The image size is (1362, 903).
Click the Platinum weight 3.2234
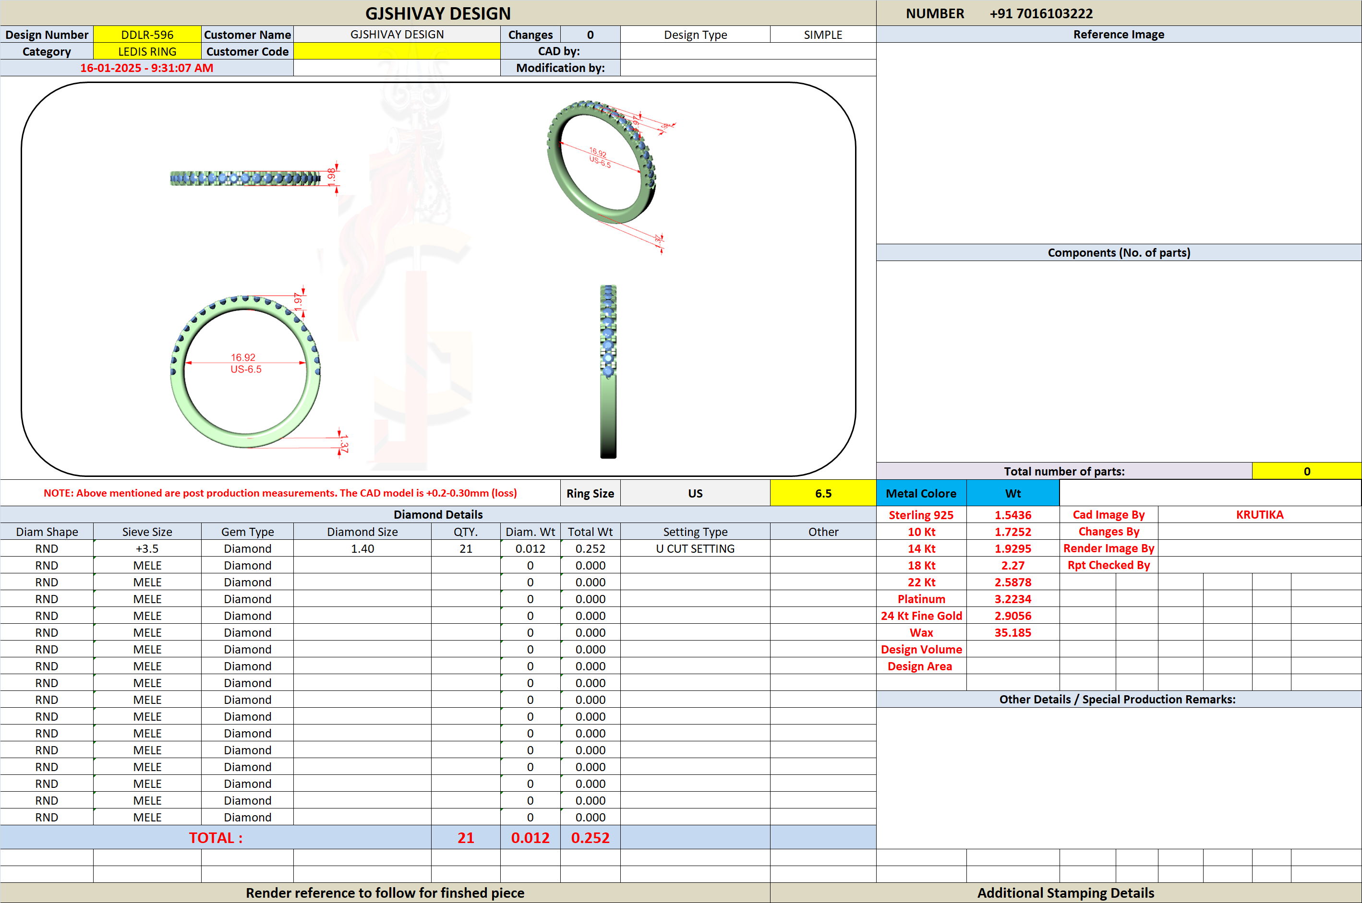(x=1012, y=599)
